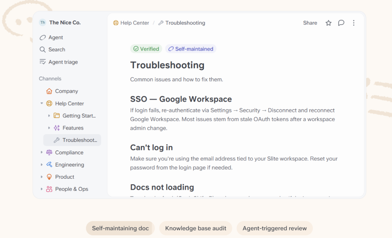Switch to the Agent-triggered review tab
392x238 pixels.
point(274,228)
